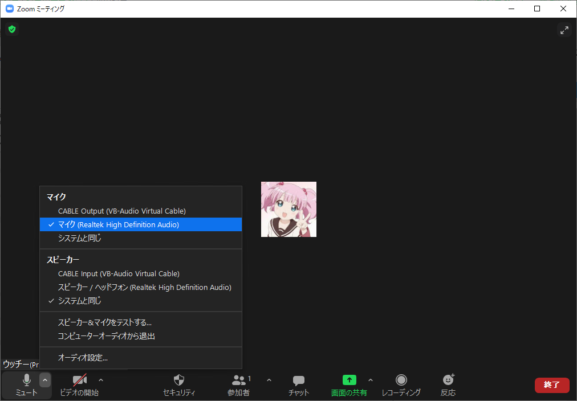Image resolution: width=577 pixels, height=401 pixels.
Task: End the meeting with 終了 button
Action: point(551,385)
